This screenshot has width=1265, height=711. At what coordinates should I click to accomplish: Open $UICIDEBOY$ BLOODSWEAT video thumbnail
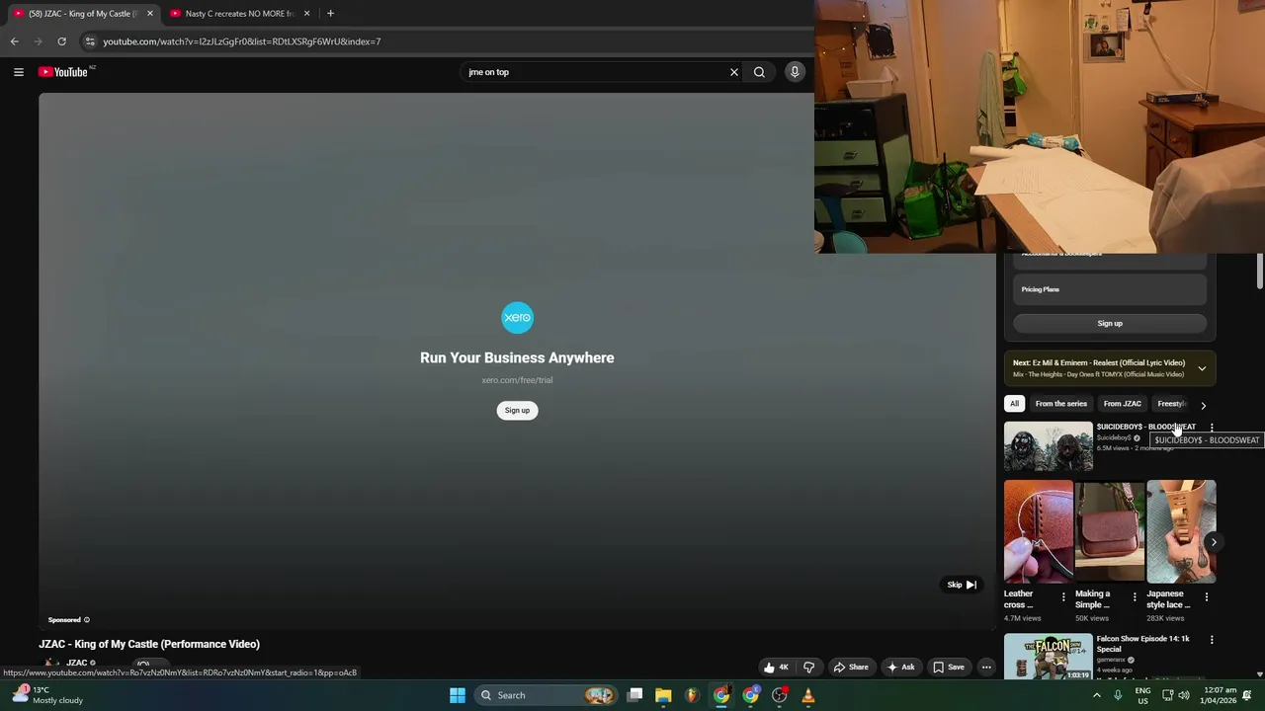click(1049, 446)
